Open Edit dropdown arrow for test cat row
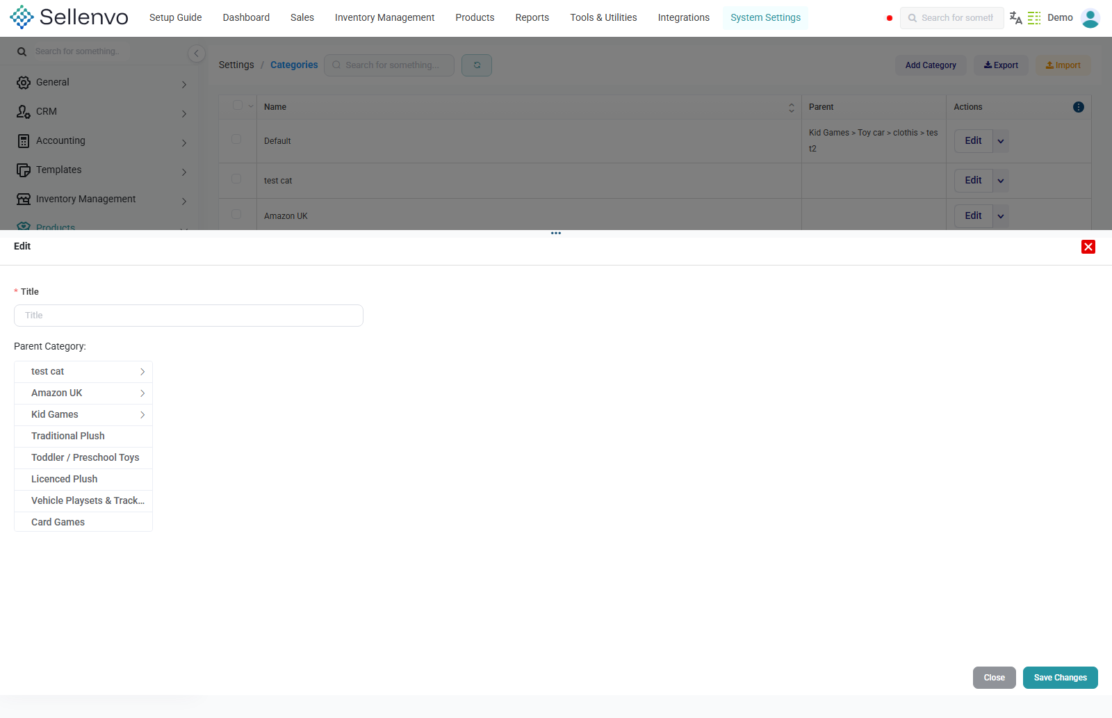This screenshot has height=718, width=1112. [1001, 181]
